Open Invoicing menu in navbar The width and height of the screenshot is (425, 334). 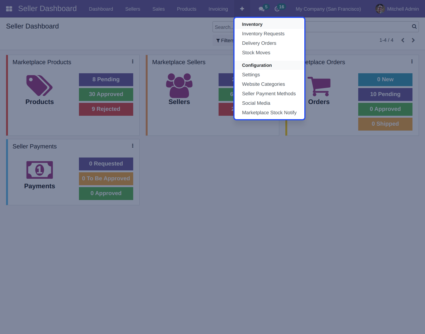coord(218,9)
